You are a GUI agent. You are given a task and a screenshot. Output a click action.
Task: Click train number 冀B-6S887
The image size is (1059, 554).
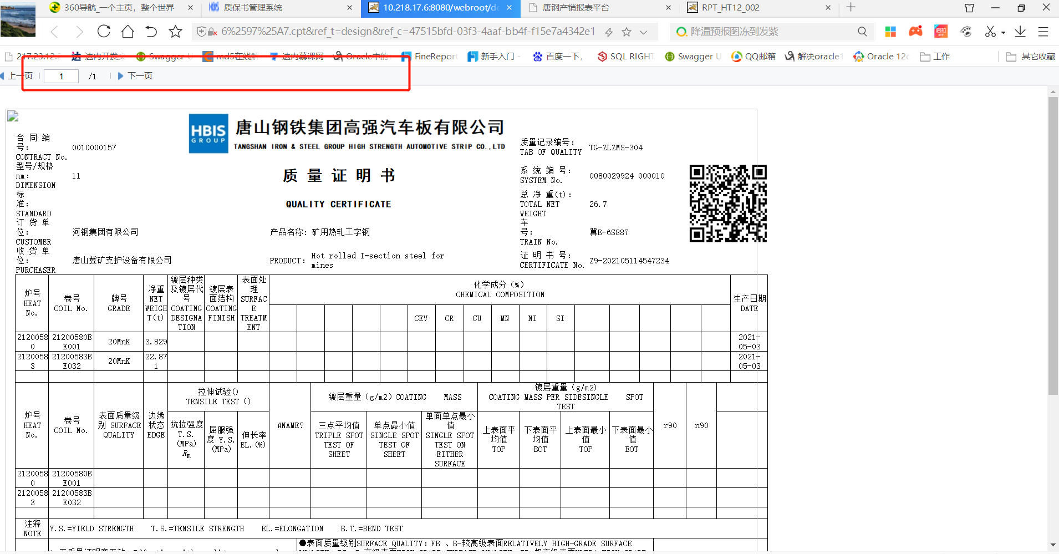(609, 233)
